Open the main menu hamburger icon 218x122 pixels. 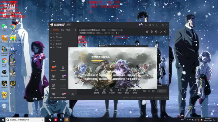[156, 25]
